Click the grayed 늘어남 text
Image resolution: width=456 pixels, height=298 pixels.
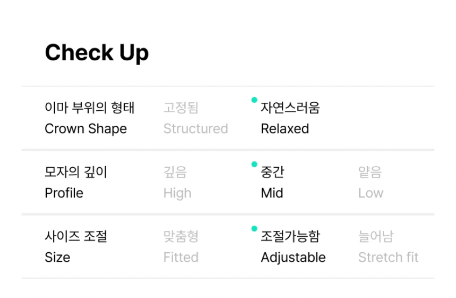click(x=375, y=237)
